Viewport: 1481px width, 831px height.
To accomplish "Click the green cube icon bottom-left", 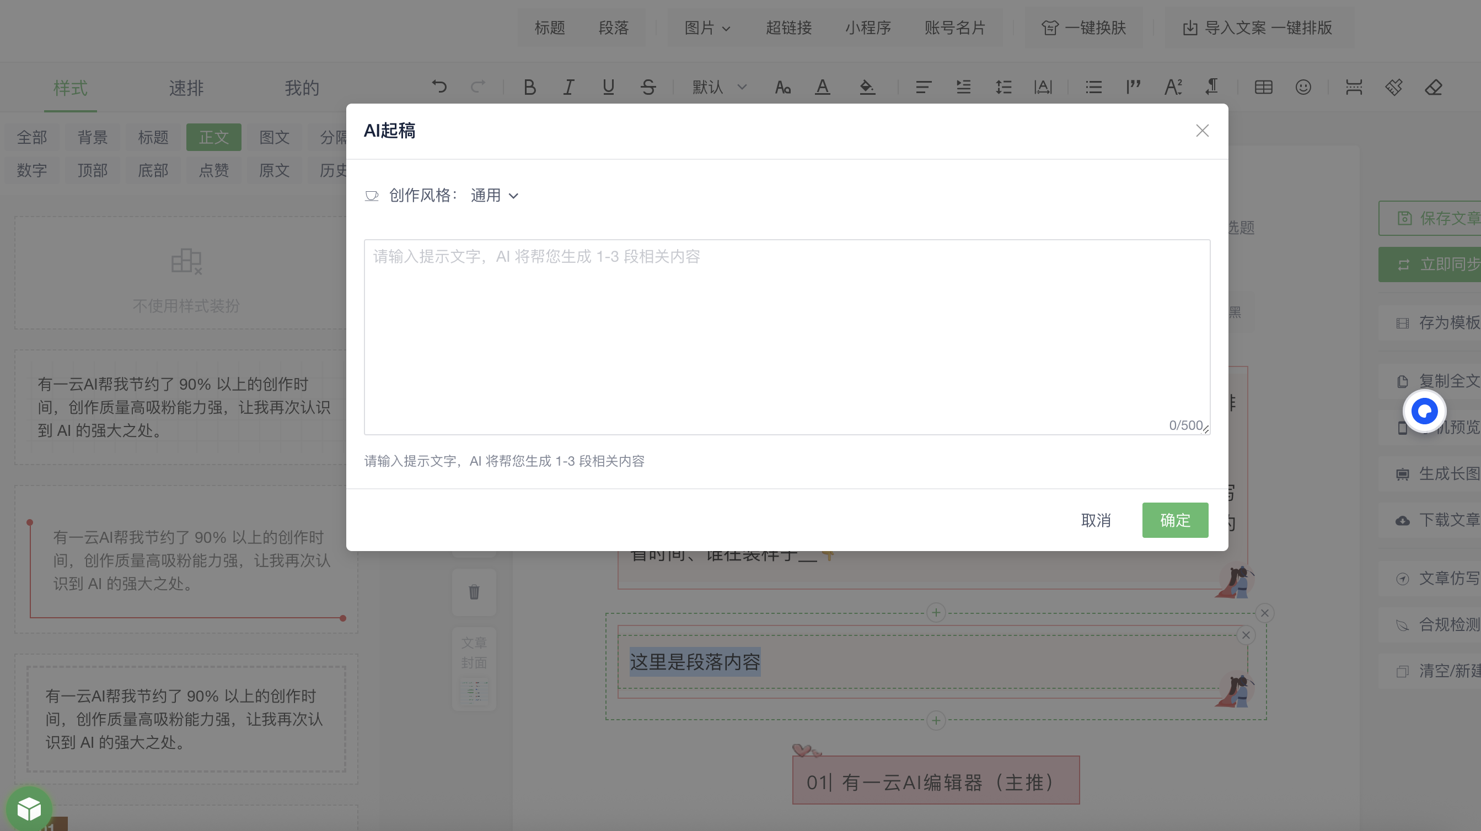I will pos(29,808).
